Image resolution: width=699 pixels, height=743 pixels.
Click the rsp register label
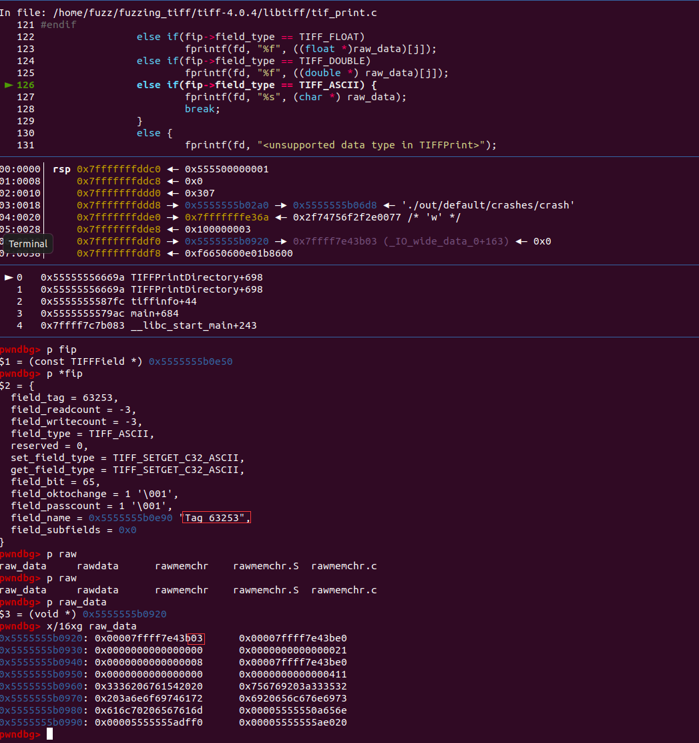click(61, 169)
